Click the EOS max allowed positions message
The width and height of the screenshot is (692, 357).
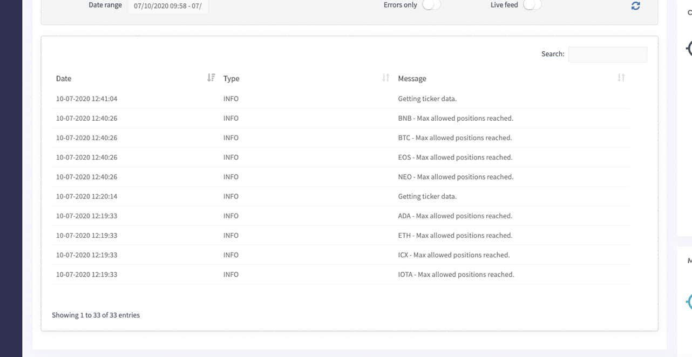455,157
